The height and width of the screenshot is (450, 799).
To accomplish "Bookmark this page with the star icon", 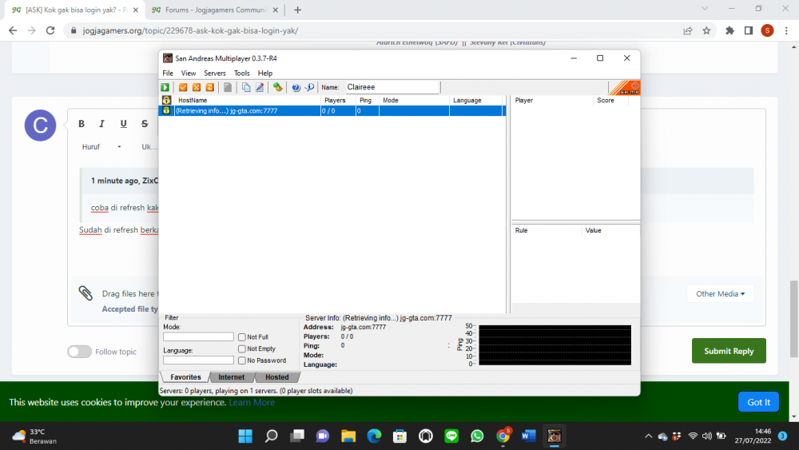I will [706, 30].
